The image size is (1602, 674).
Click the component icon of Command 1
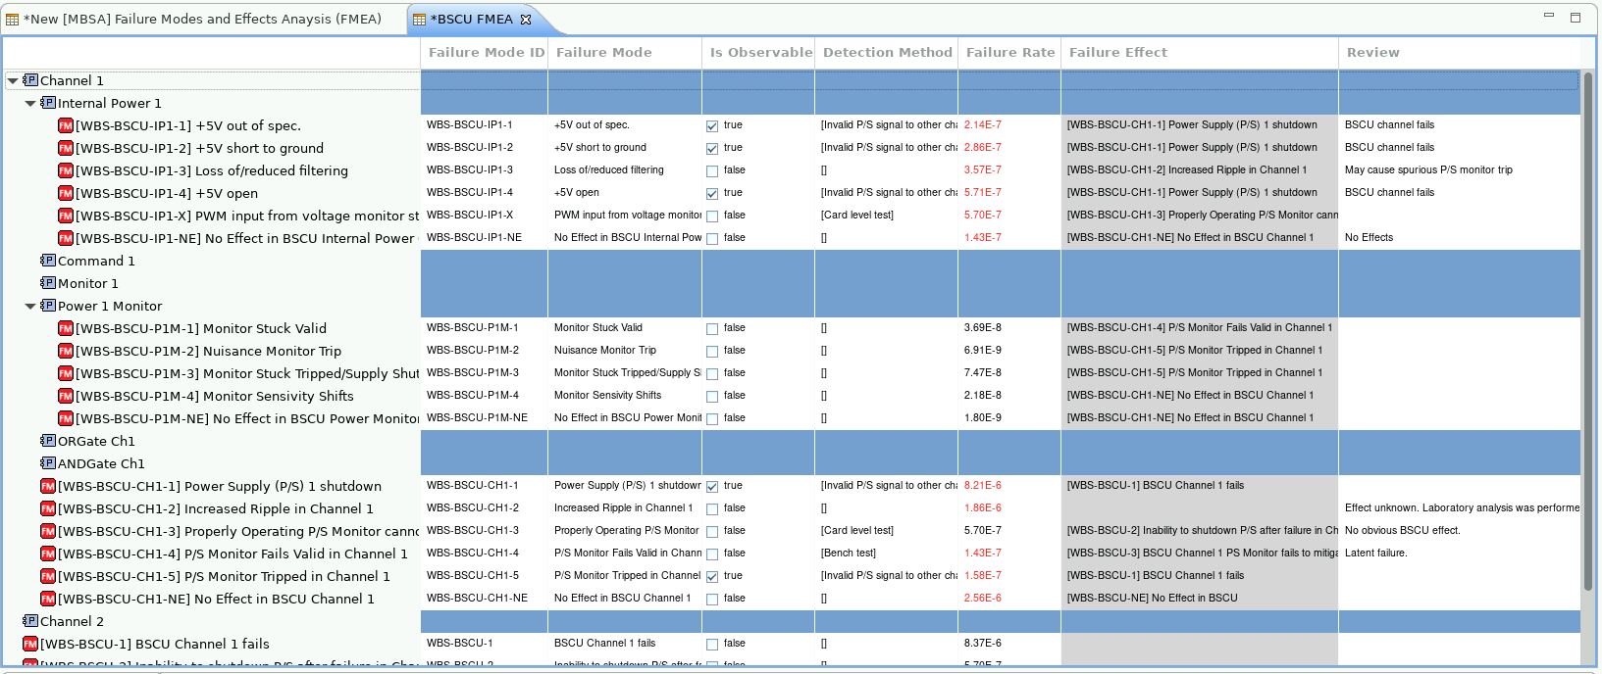tap(48, 261)
